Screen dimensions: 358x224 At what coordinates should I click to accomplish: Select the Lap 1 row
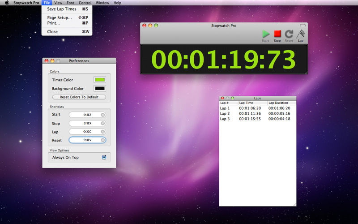258,108
